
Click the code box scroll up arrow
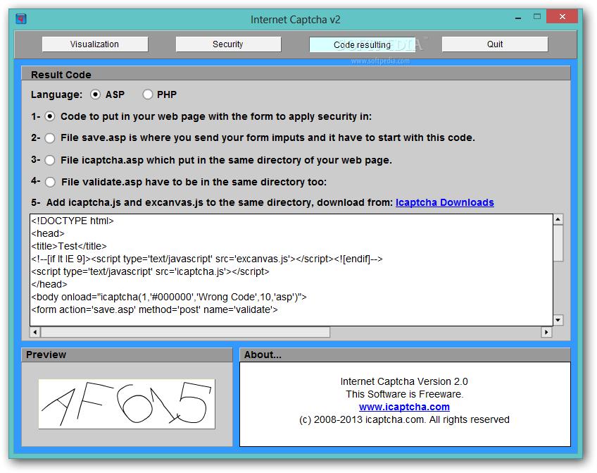pos(558,219)
